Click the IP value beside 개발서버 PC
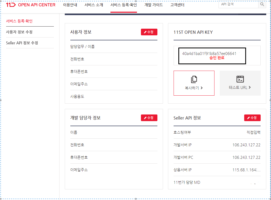This screenshot has height=200, width=271. click(247, 157)
